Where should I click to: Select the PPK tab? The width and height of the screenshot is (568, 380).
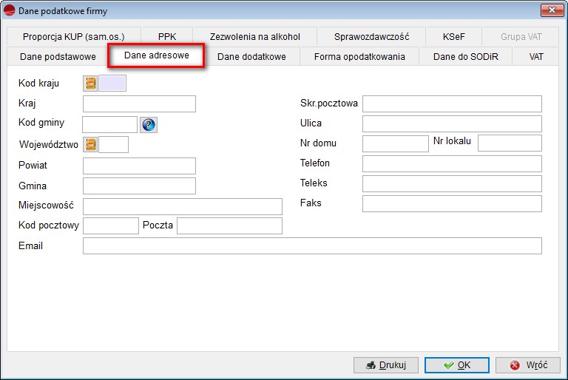tap(167, 36)
